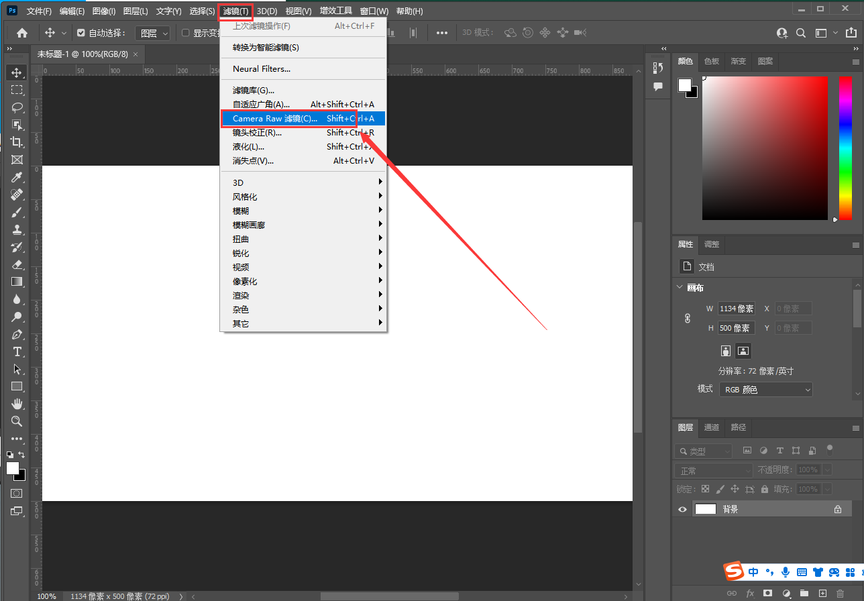Select the Lasso tool
Viewport: 864px width, 601px height.
pos(17,107)
